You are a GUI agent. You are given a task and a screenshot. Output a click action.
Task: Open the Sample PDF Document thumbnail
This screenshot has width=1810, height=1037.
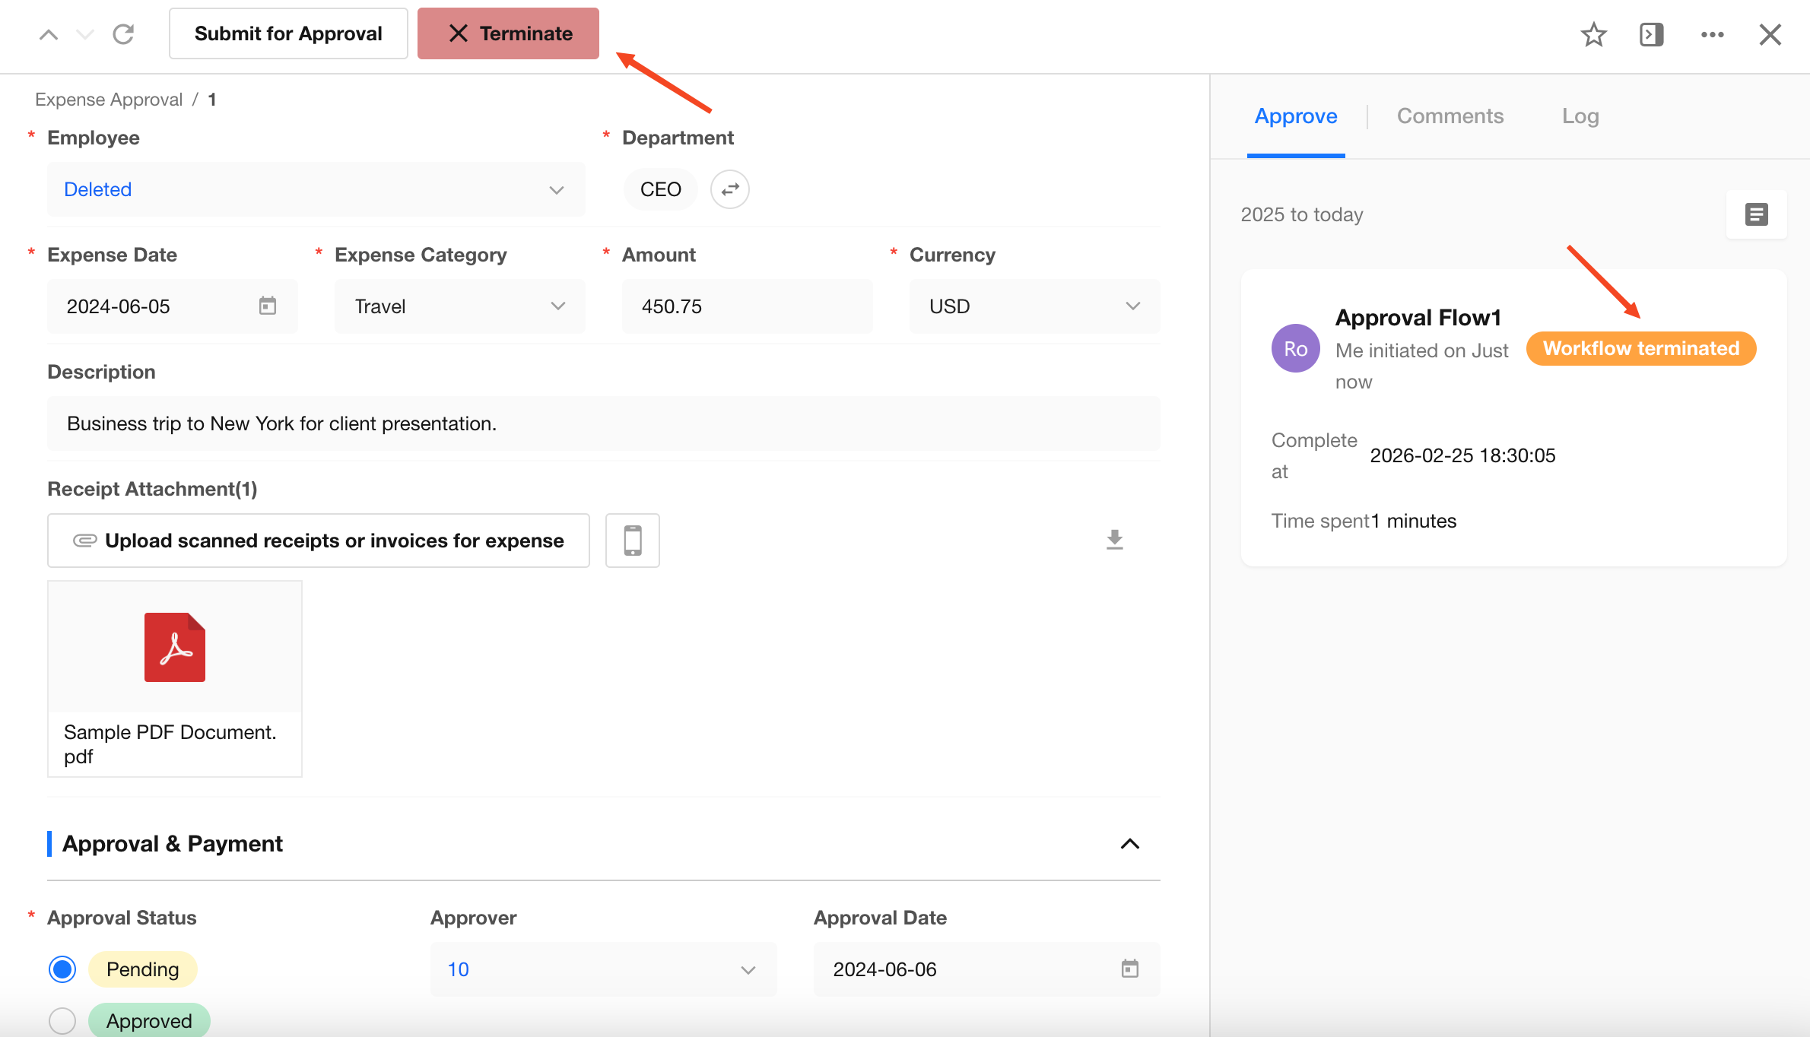175,648
